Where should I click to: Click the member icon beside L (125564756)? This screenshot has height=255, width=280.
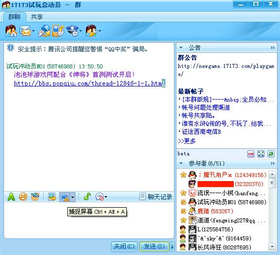[x=183, y=229]
